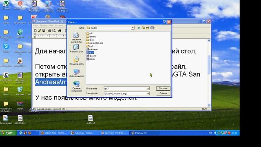This screenshot has height=147, width=261.
Task: Select the 'generic' folder in Open dialog
Action: (91, 36)
